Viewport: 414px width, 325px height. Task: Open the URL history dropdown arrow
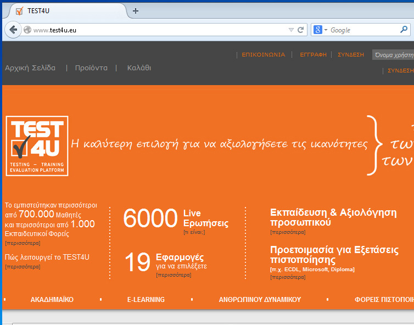click(x=291, y=30)
